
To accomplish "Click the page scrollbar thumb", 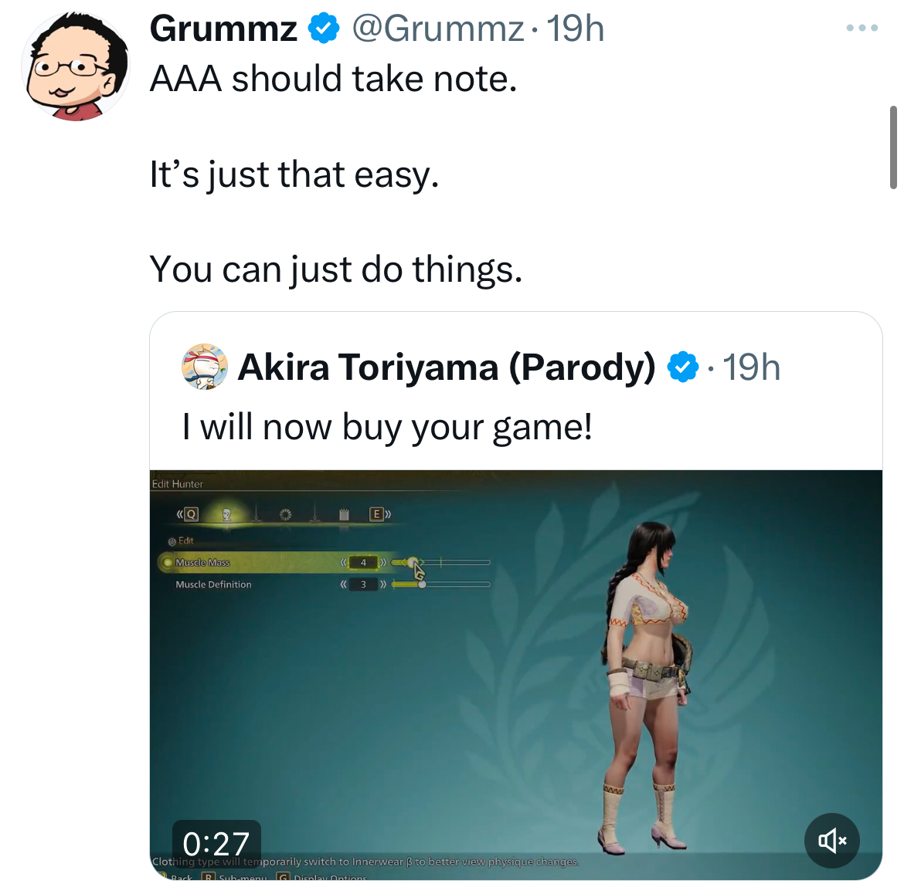I will tap(893, 147).
